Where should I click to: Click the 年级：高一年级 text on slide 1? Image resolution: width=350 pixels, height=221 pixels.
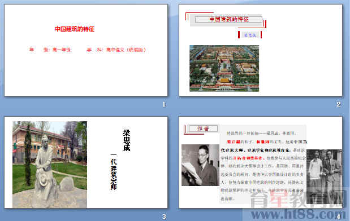[50, 50]
